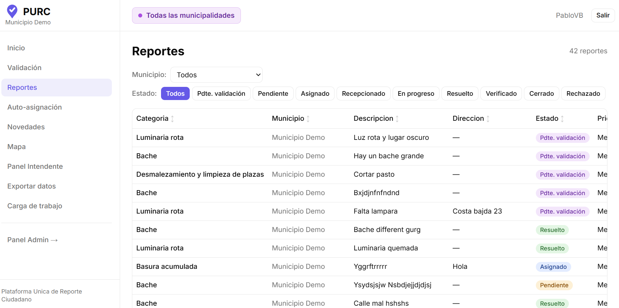Click the Salir button
The width and height of the screenshot is (619, 308).
[603, 15]
